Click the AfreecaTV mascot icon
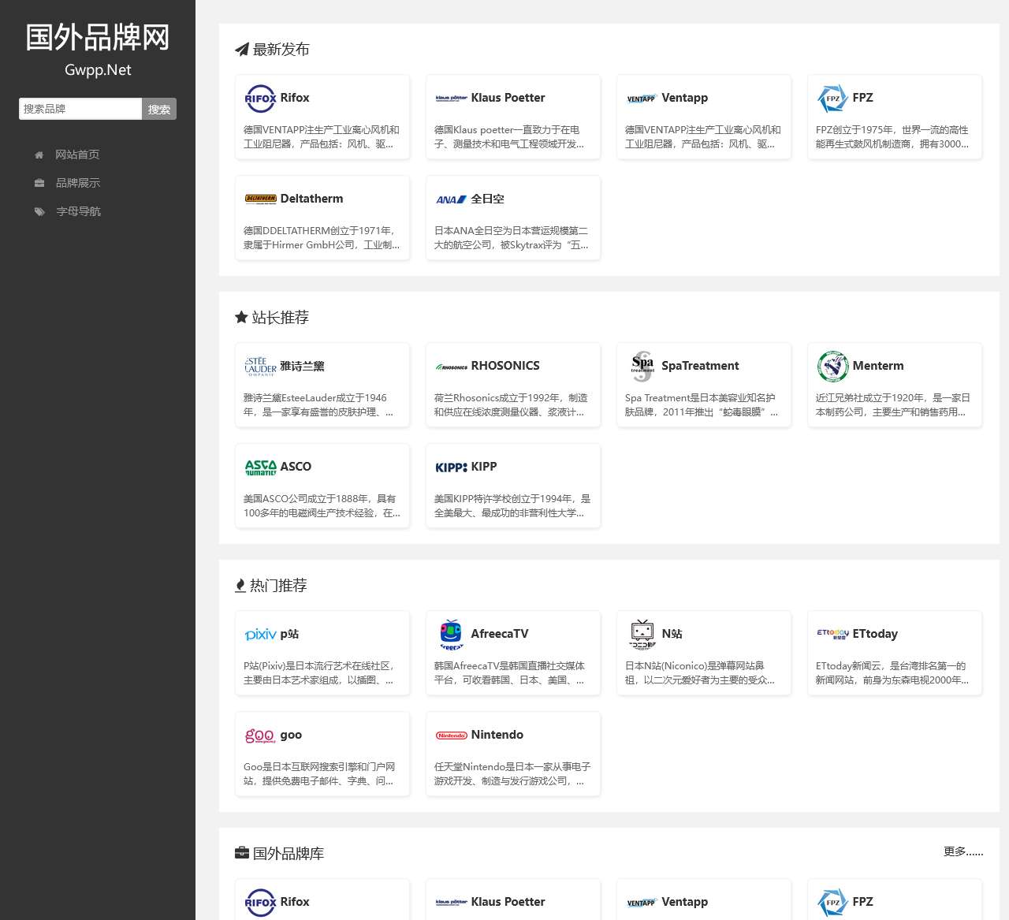The image size is (1009, 920). tap(451, 635)
